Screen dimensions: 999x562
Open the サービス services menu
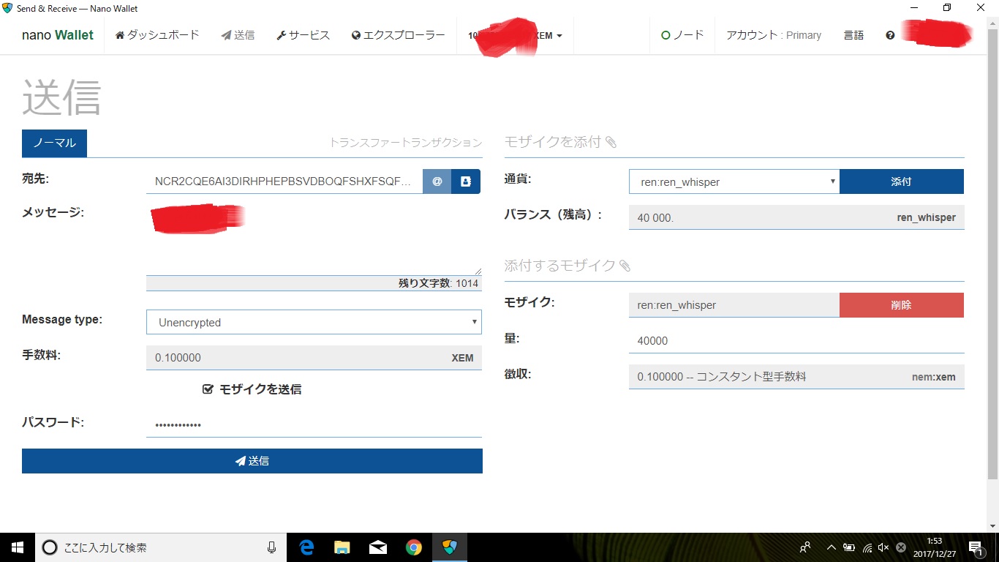tap(303, 35)
